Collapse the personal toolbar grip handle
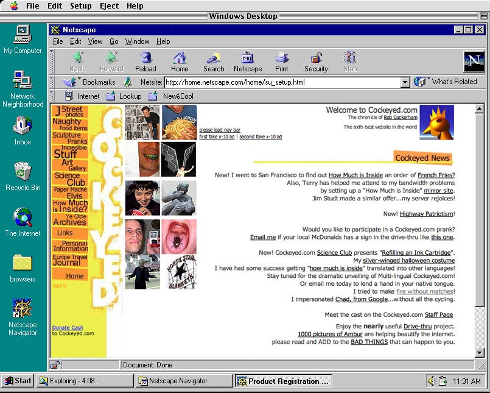Screen dimensions: 490x393 tap(52, 96)
